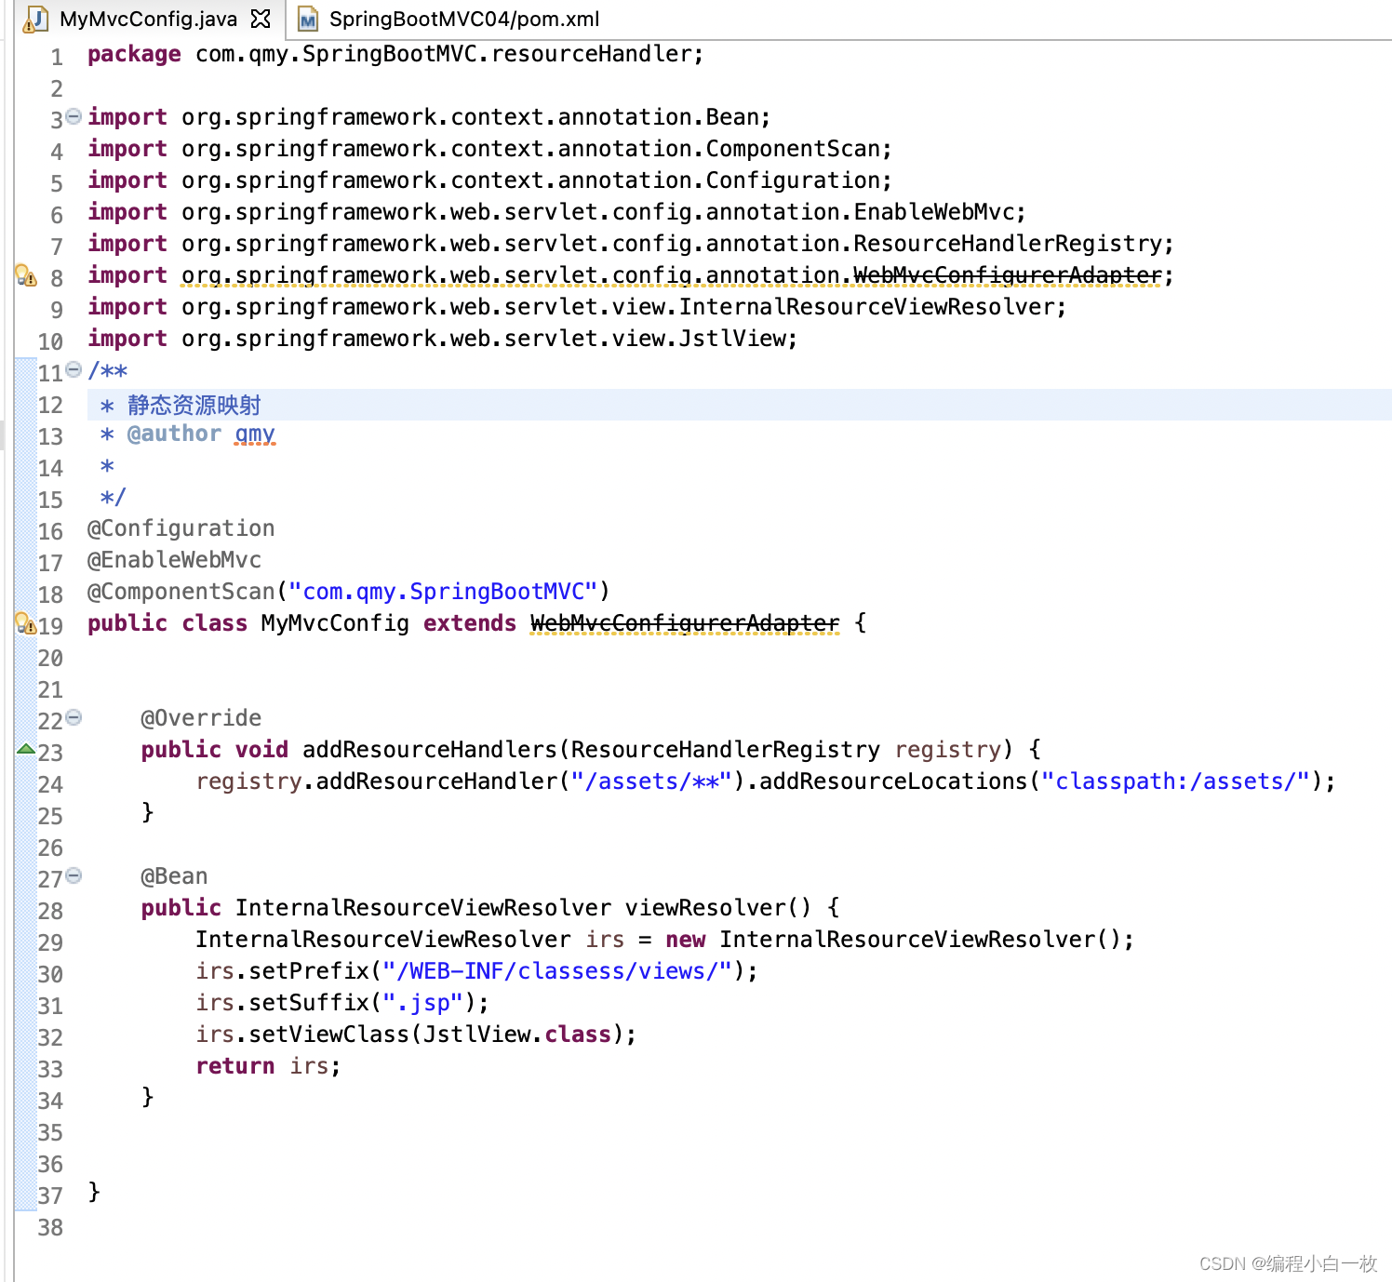Click the context.annotation.Configuration import on line 5
The image size is (1392, 1282).
click(x=489, y=180)
